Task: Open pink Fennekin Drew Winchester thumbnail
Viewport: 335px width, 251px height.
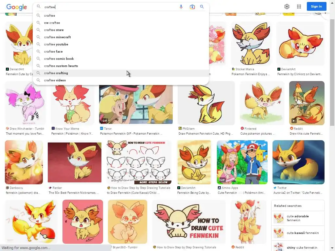Action: coord(25,103)
